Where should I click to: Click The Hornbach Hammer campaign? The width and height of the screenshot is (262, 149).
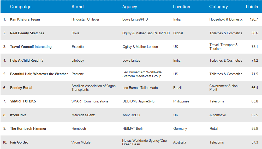tap(28, 129)
